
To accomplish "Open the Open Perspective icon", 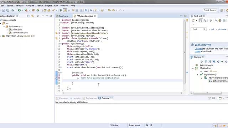I will coord(222,10).
